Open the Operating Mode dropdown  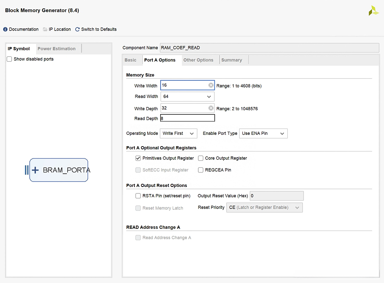click(x=178, y=134)
